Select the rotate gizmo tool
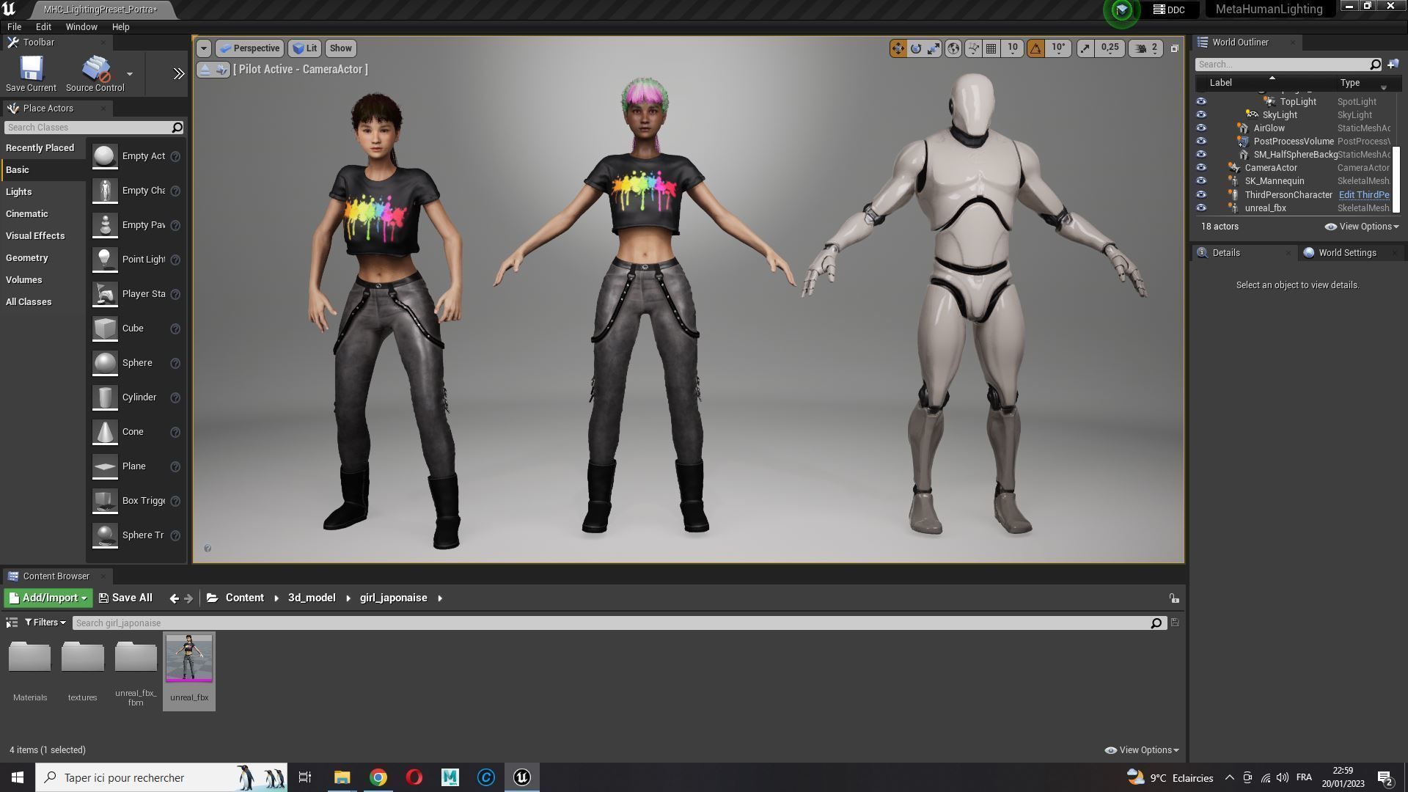The width and height of the screenshot is (1408, 792). tap(916, 48)
